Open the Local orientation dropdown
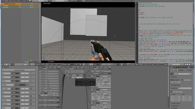Viewport: 195px width, 109px height. point(97,64)
